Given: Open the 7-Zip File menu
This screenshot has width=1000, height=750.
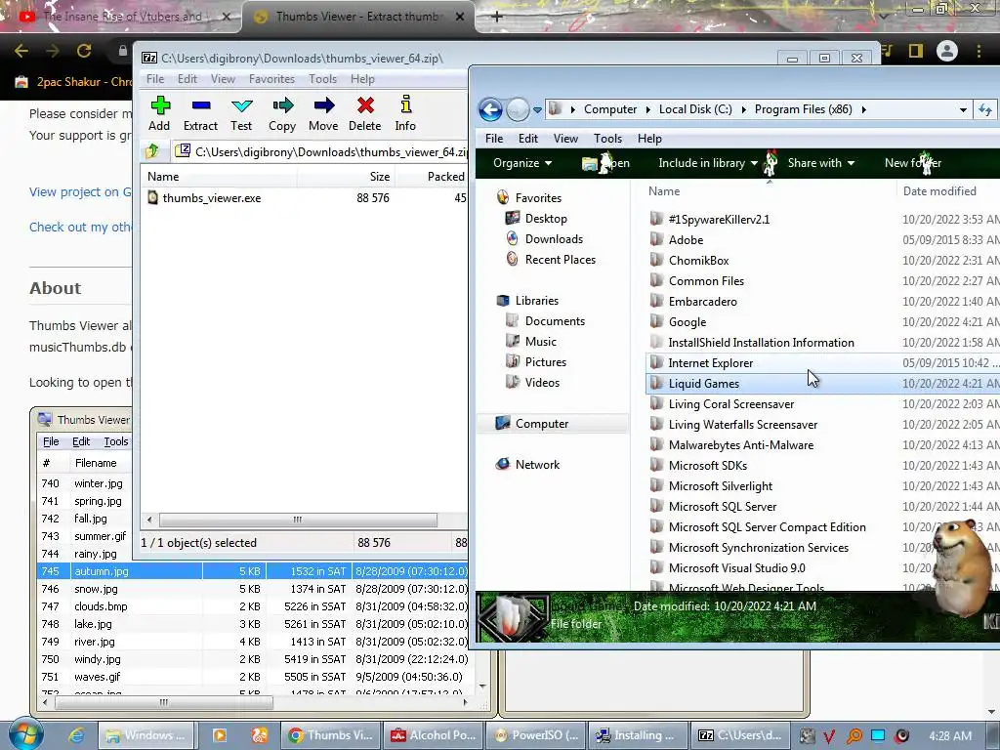Looking at the screenshot, I should [155, 78].
